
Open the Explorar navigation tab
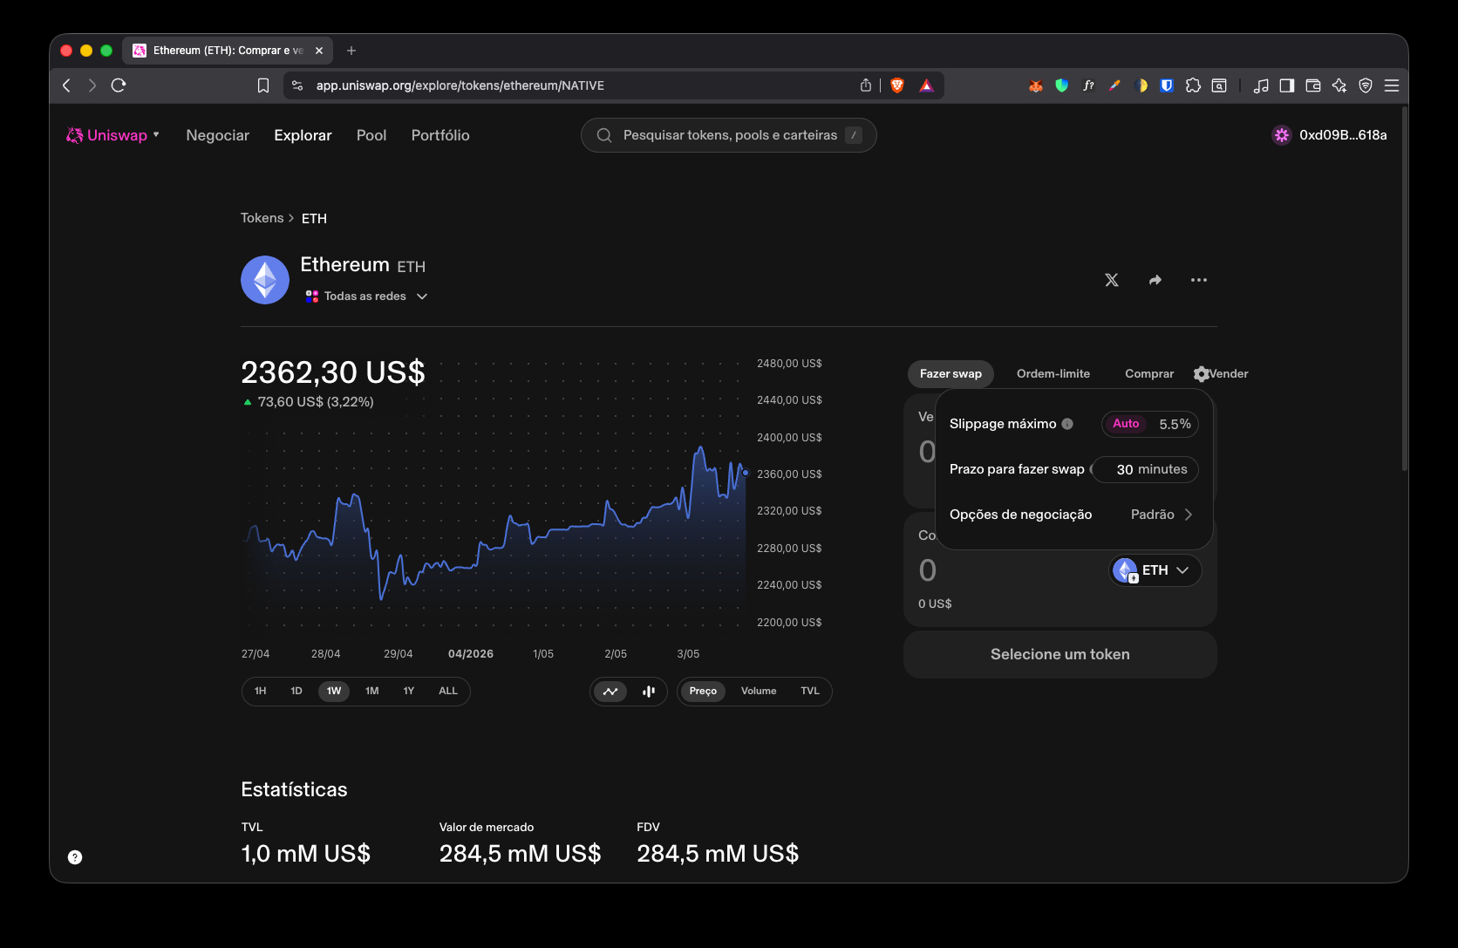click(x=303, y=135)
